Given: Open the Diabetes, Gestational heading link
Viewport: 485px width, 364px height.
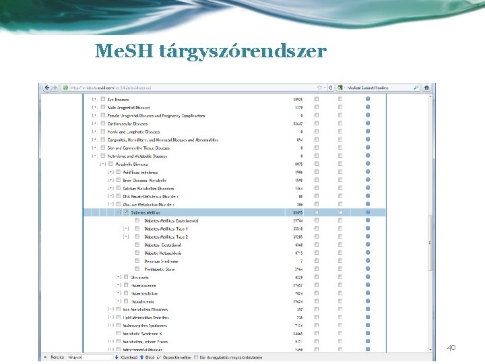Looking at the screenshot, I should (x=163, y=245).
